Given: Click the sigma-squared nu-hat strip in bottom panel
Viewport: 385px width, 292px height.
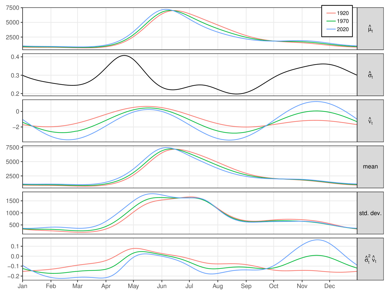Looking at the screenshot, I should tap(370, 259).
